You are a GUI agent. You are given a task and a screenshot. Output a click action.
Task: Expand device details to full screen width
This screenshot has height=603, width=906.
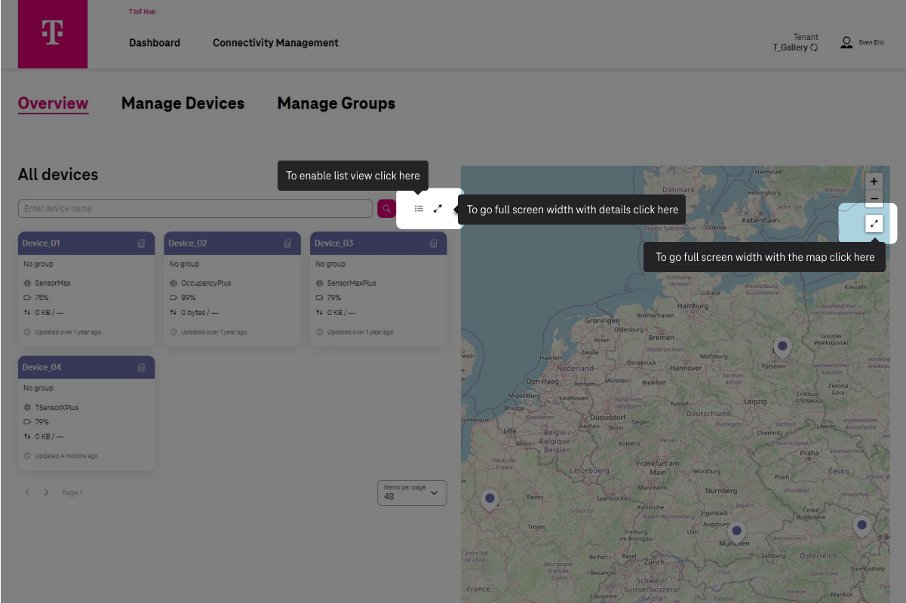[x=438, y=209]
